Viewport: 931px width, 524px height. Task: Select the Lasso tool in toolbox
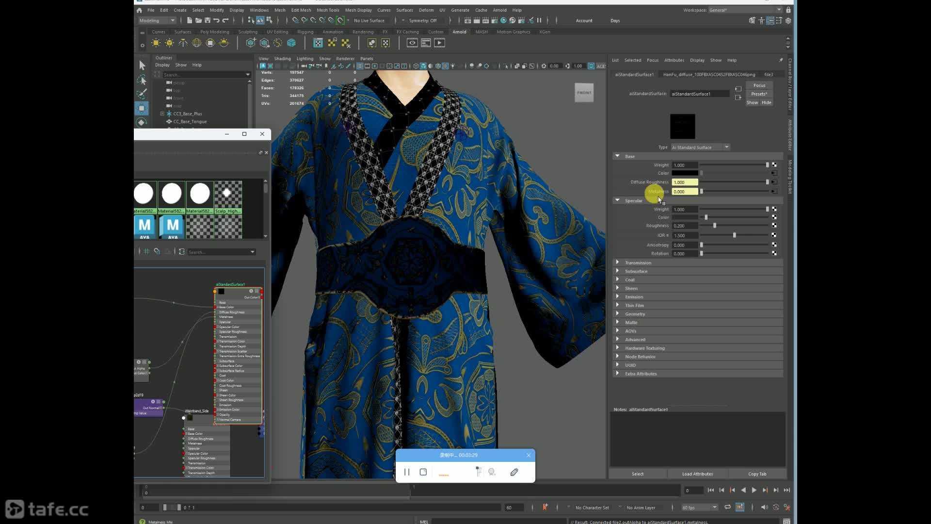(142, 80)
